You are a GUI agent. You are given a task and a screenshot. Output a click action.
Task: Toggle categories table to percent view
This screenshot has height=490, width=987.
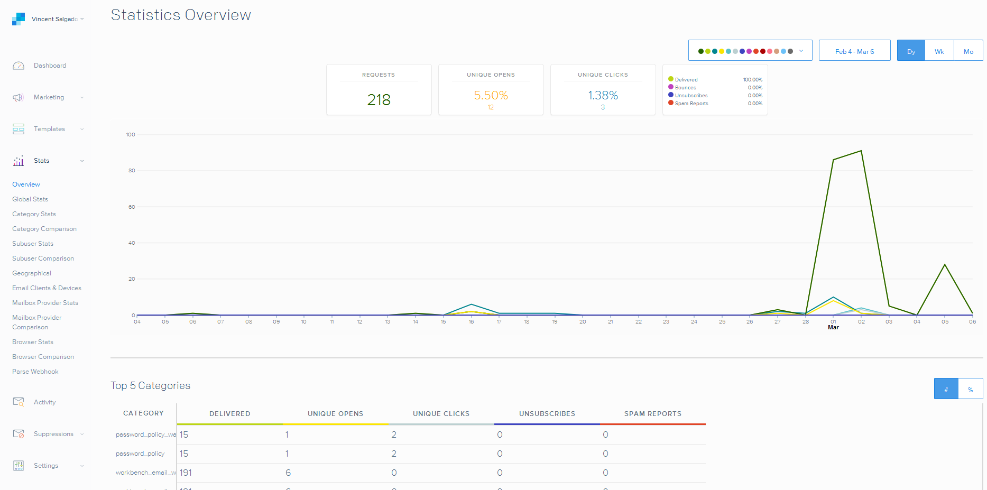click(970, 389)
